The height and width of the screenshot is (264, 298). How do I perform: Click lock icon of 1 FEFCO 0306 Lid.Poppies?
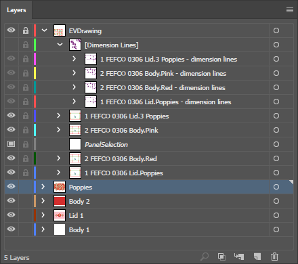coord(26,173)
